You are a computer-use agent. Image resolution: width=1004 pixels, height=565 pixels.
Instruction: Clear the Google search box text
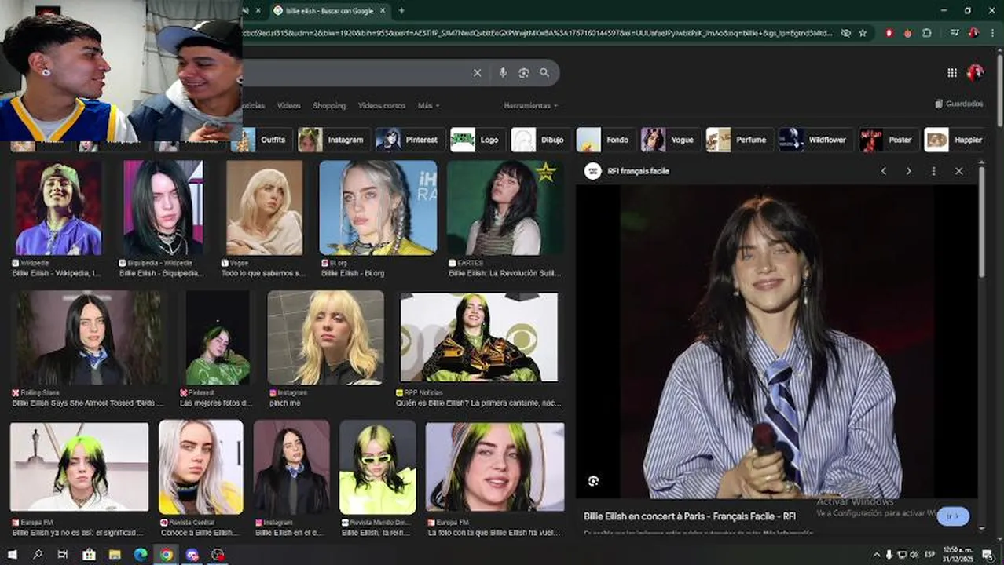[477, 73]
